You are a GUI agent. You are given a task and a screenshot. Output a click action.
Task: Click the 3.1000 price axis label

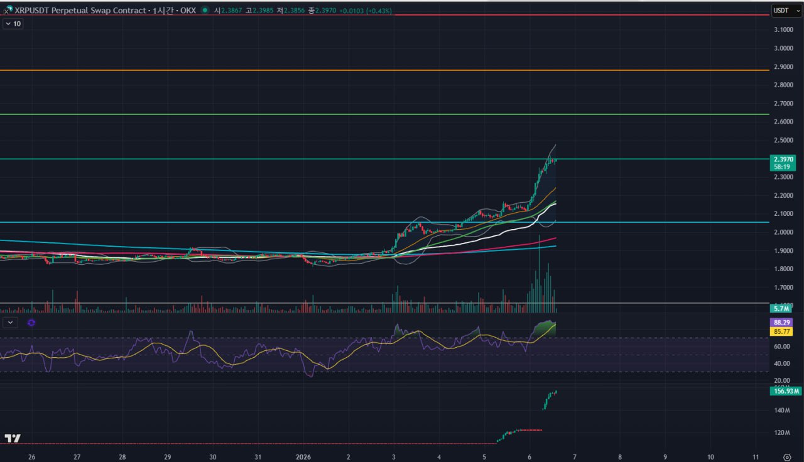pos(783,30)
